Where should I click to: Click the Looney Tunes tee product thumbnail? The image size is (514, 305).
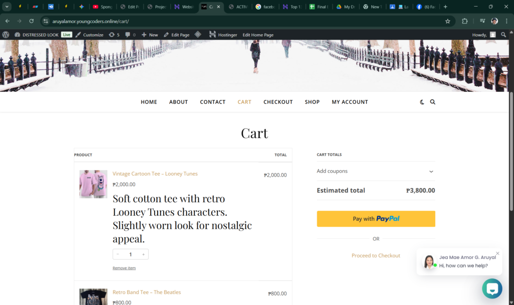click(x=93, y=184)
